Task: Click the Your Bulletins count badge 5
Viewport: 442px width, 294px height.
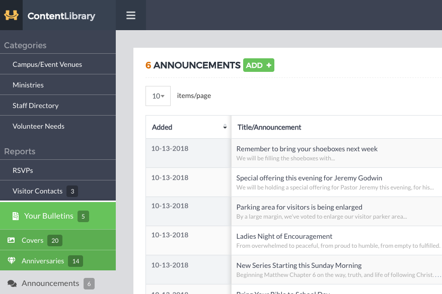Action: click(x=83, y=216)
